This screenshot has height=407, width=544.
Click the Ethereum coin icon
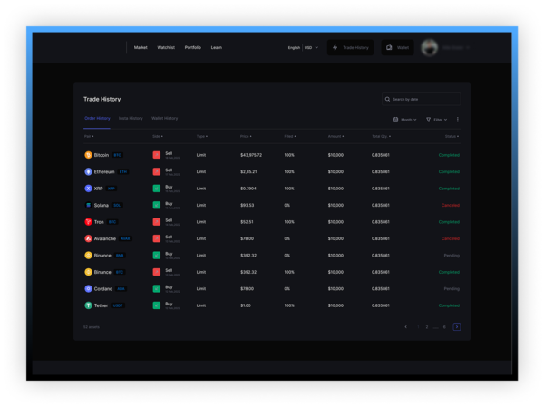click(88, 171)
